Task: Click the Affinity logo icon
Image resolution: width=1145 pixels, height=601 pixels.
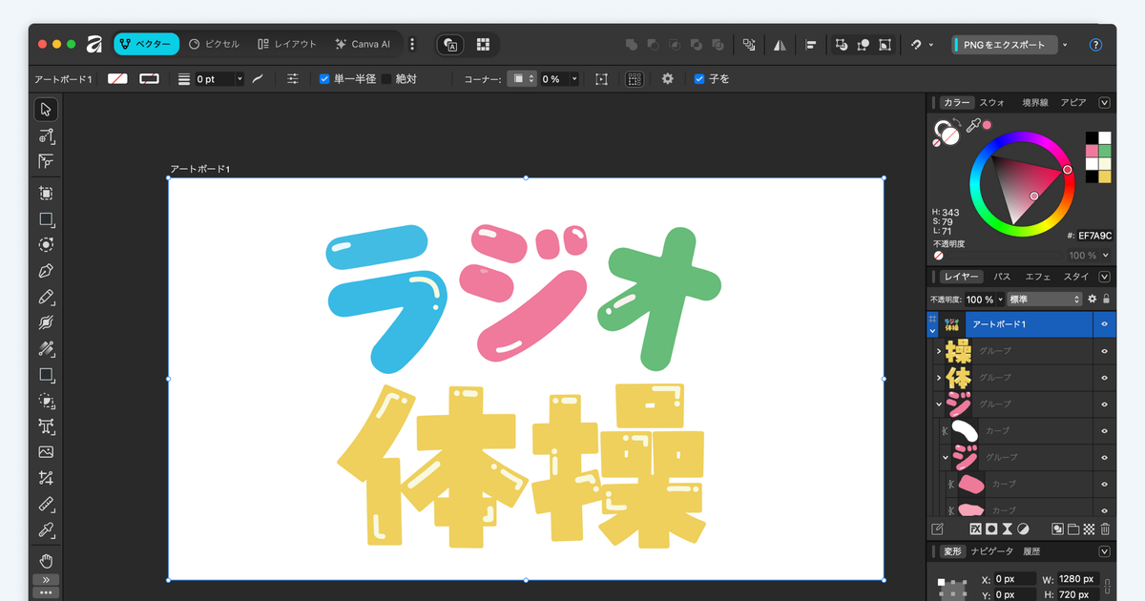Action: (x=94, y=44)
